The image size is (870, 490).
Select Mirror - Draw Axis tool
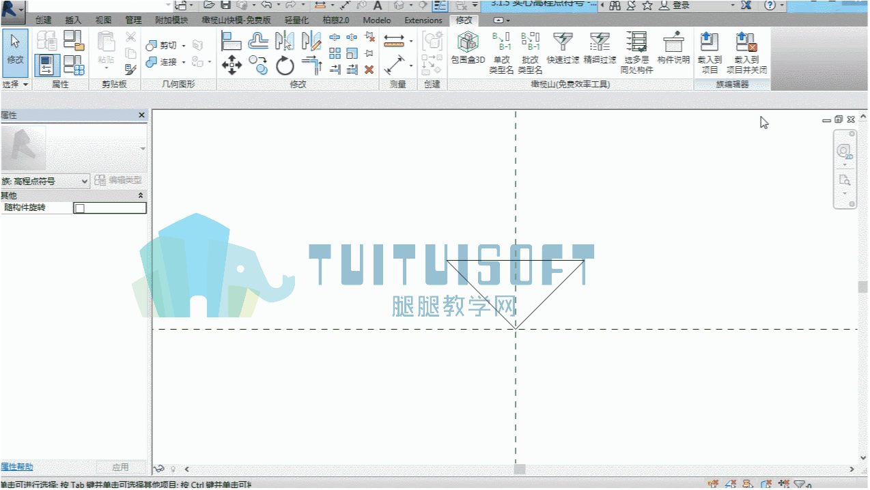tap(311, 41)
